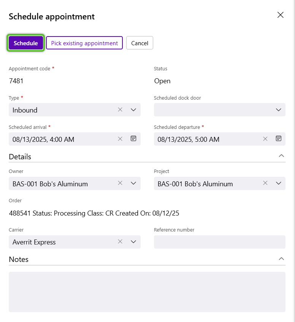This screenshot has height=322, width=295.
Task: Open Scheduled departure calendar picker
Action: [278, 139]
